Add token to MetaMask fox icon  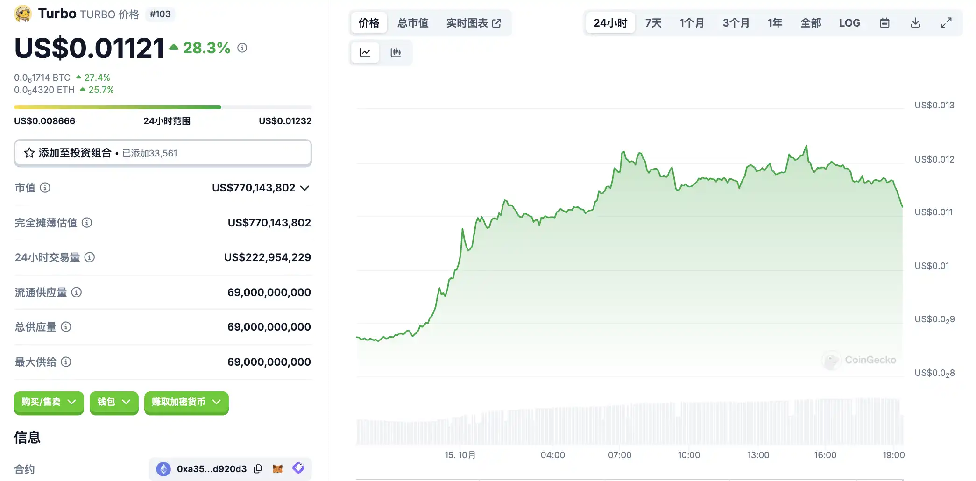[x=277, y=468]
